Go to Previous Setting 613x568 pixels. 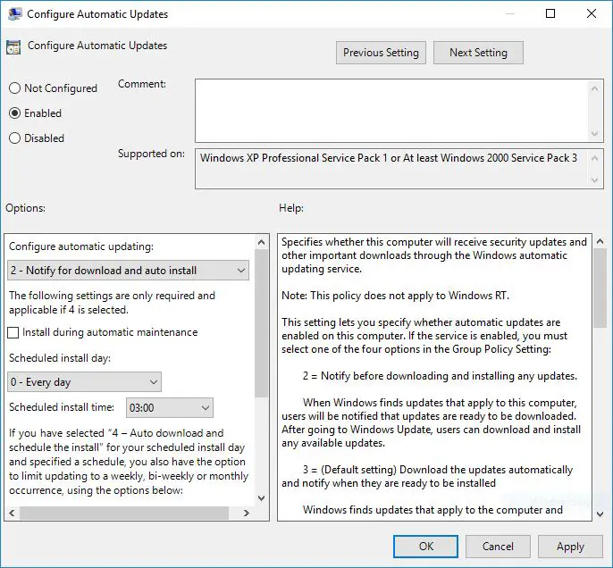click(381, 53)
